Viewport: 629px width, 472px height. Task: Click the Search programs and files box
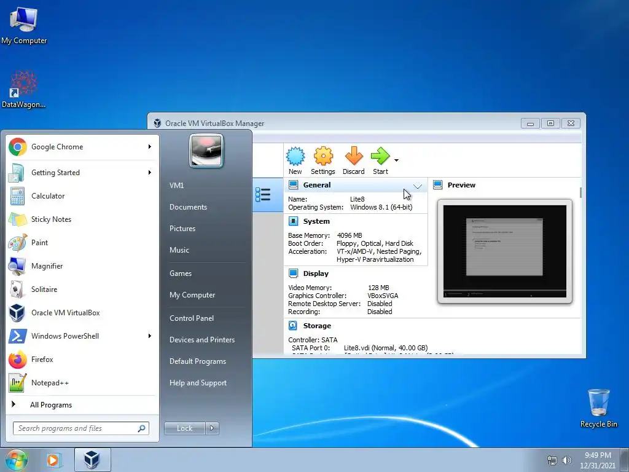80,428
